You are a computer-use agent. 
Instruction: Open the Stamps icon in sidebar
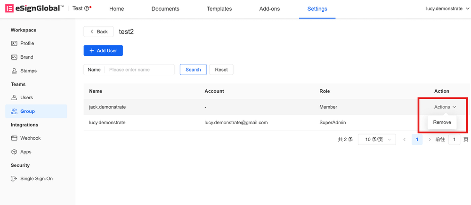(14, 71)
